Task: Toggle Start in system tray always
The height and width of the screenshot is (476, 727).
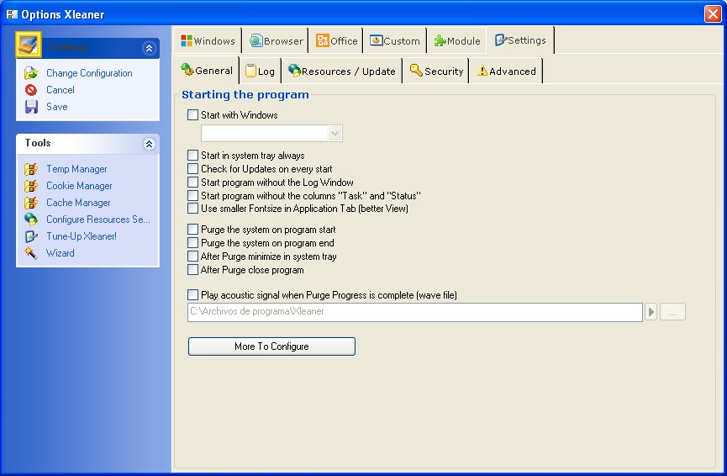Action: (192, 156)
